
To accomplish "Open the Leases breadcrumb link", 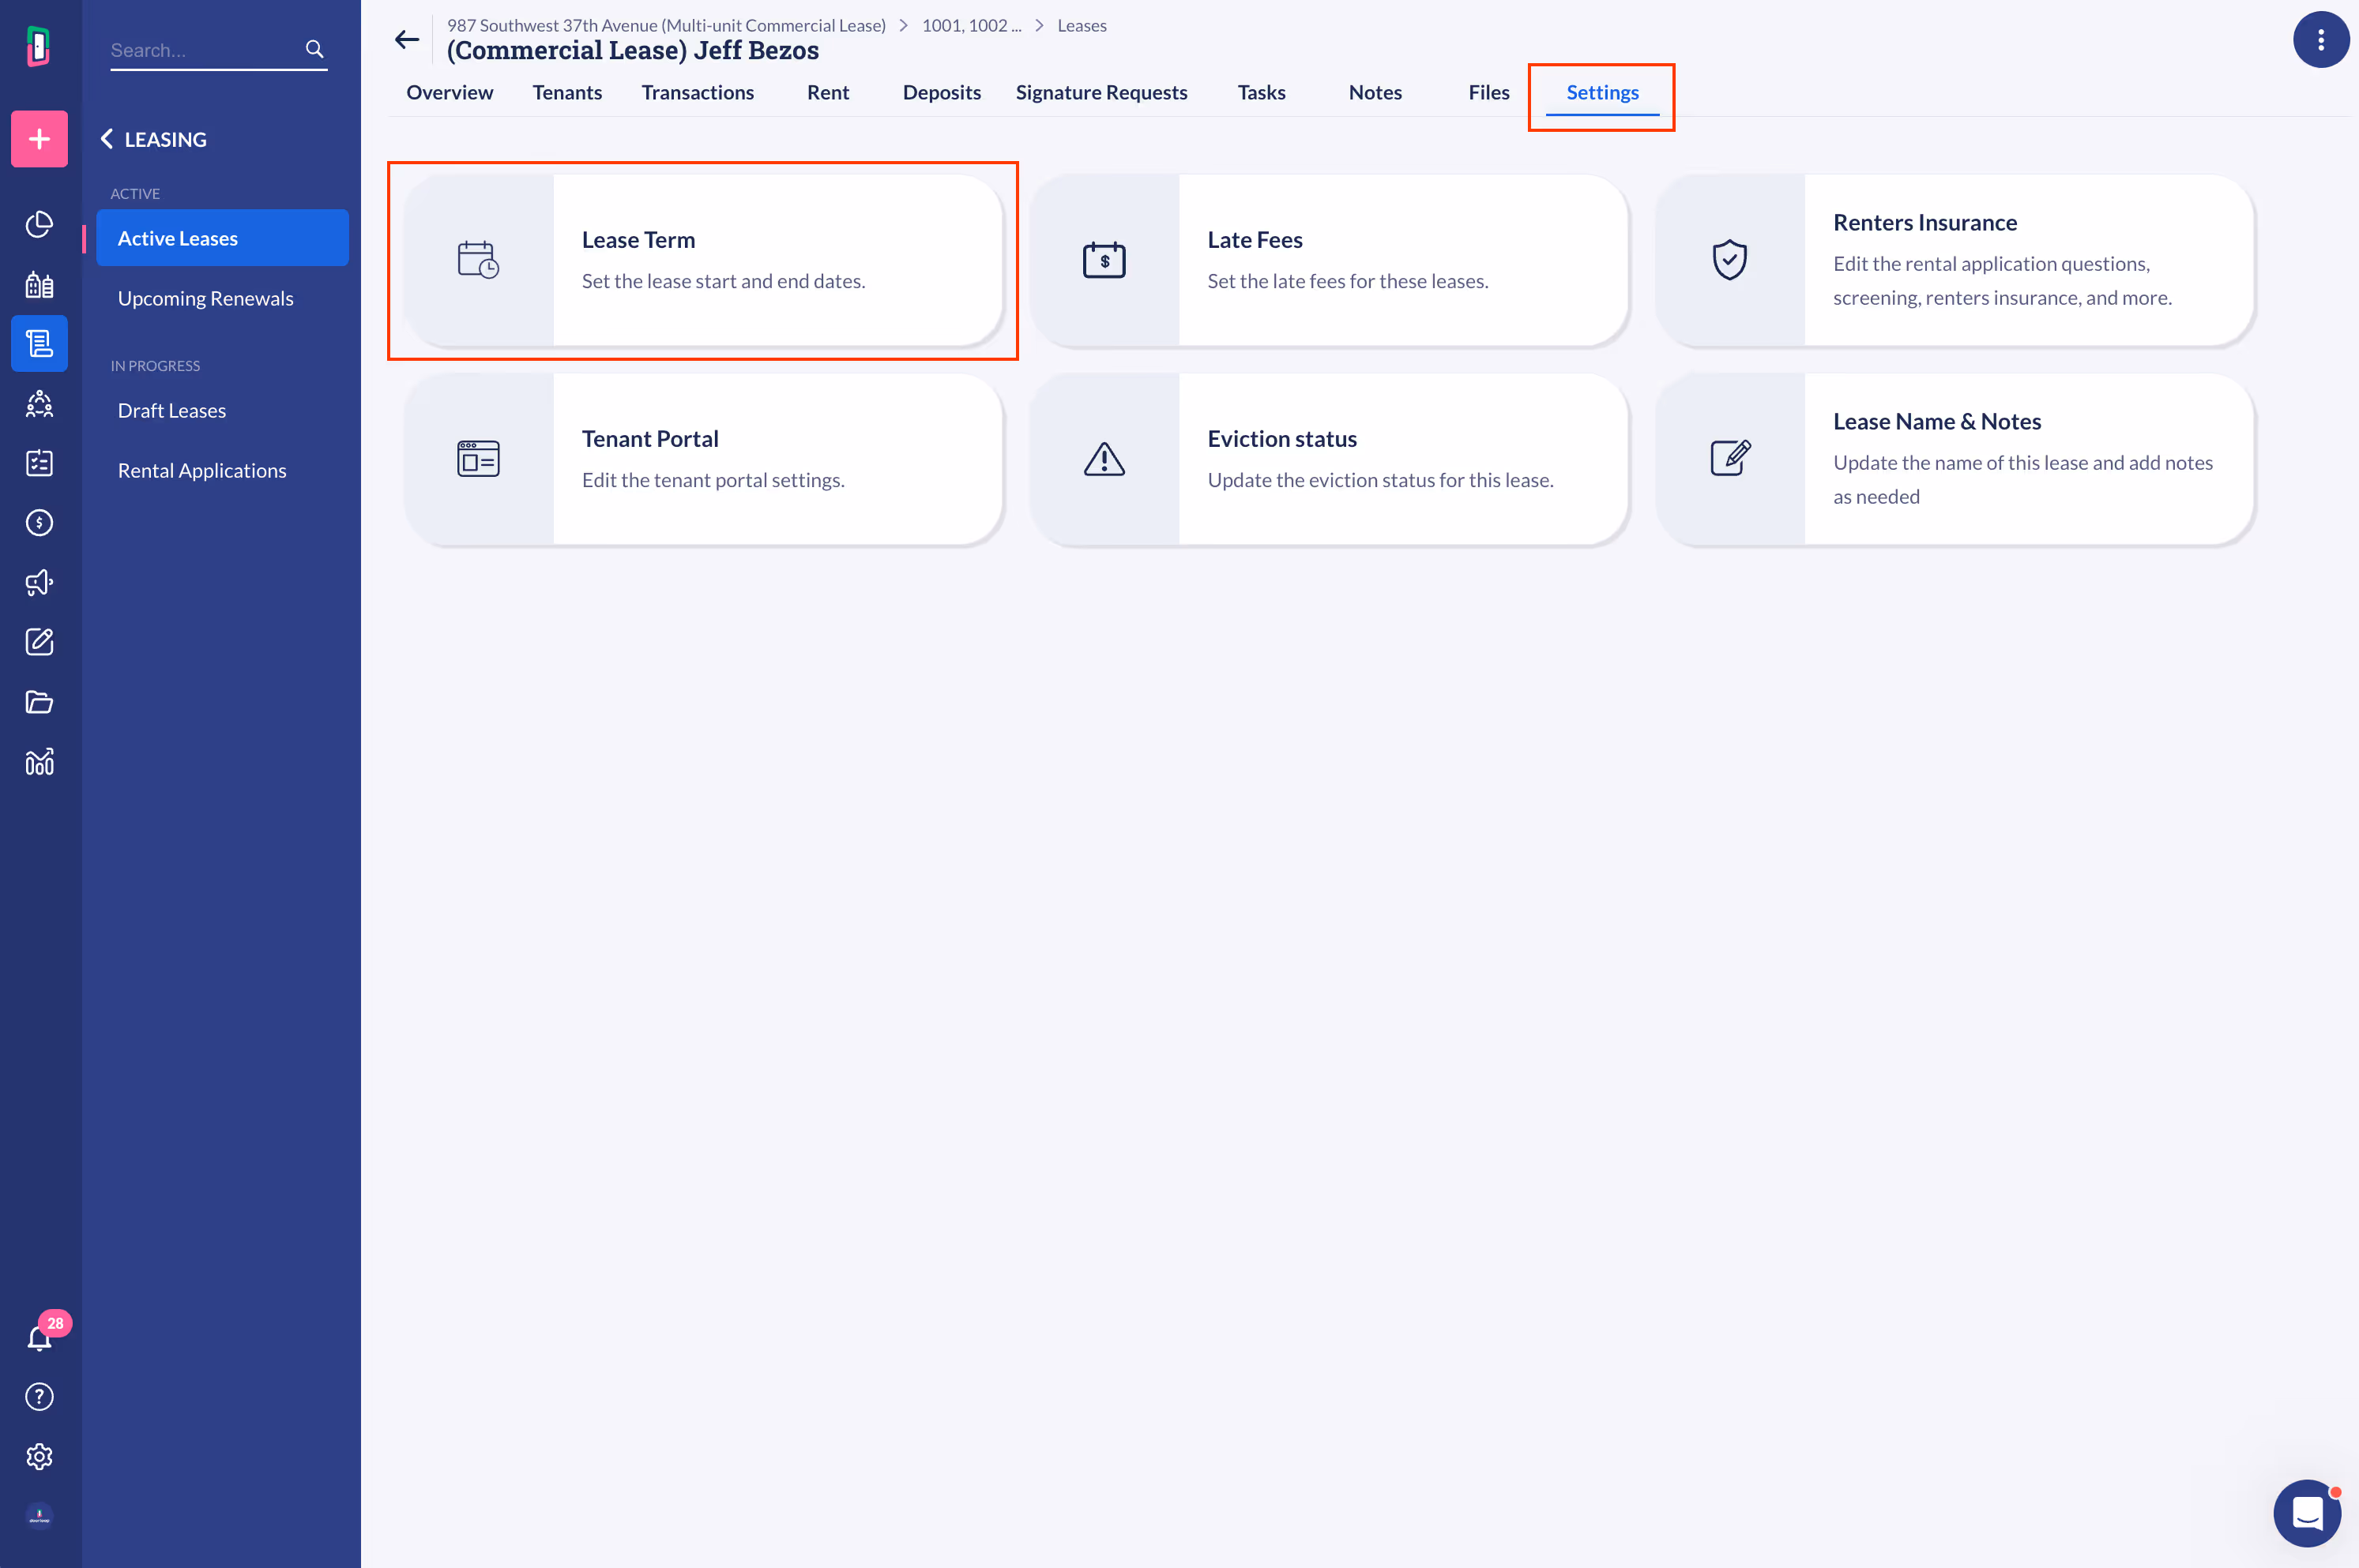I will pos(1082,25).
